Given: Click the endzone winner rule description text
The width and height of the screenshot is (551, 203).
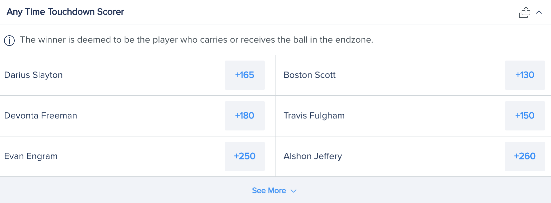Looking at the screenshot, I should pos(196,40).
